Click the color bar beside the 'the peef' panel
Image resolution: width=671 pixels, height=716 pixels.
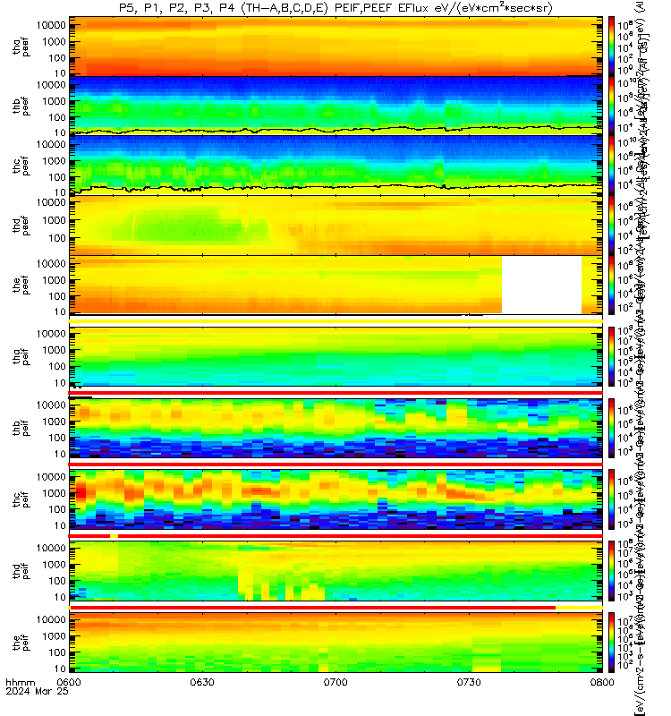pos(611,285)
